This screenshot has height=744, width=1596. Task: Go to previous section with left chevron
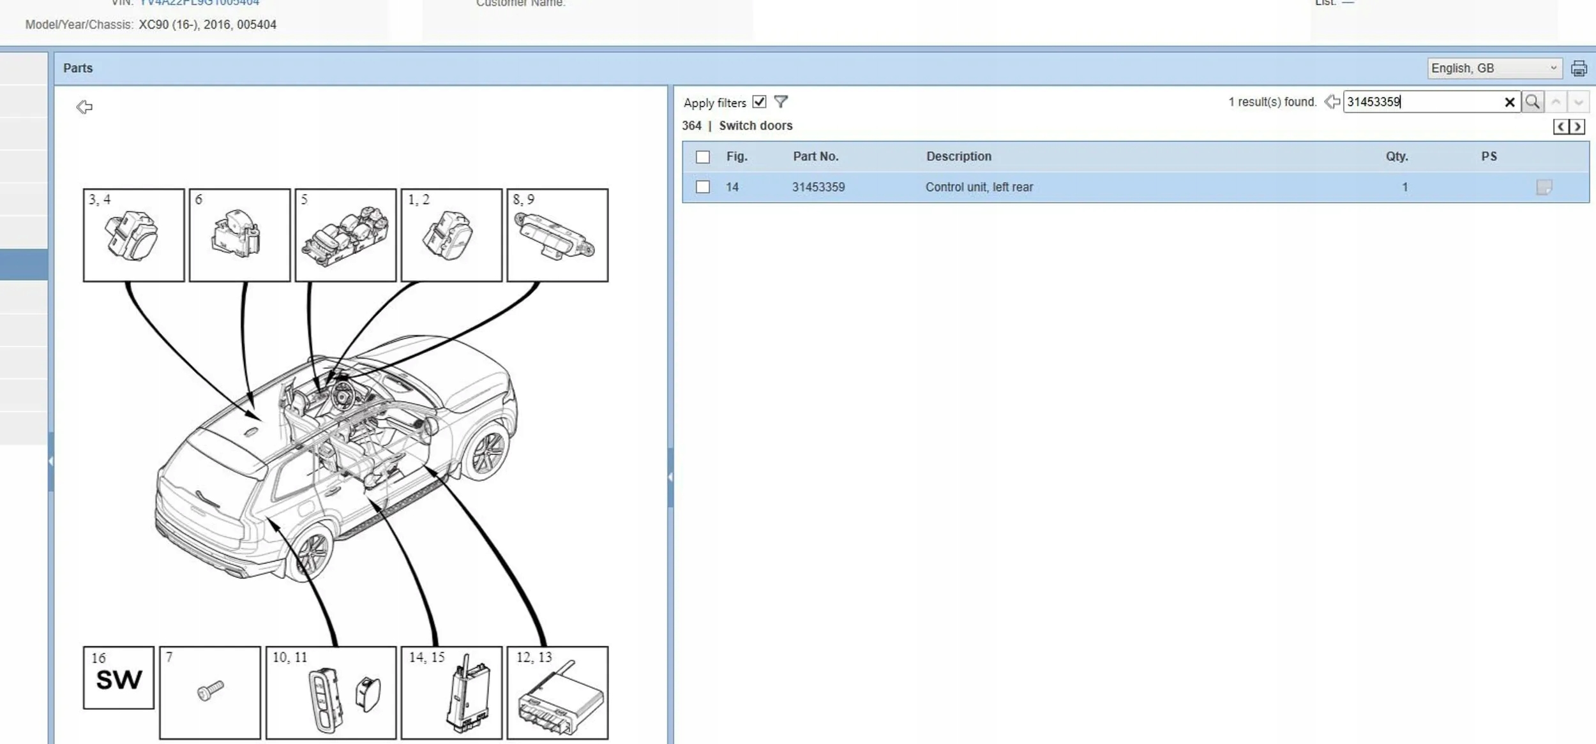1561,127
